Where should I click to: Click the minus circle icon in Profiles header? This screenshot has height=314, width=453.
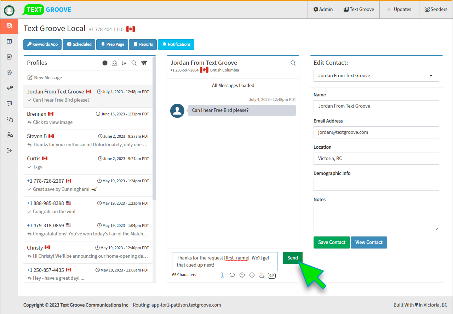105,63
